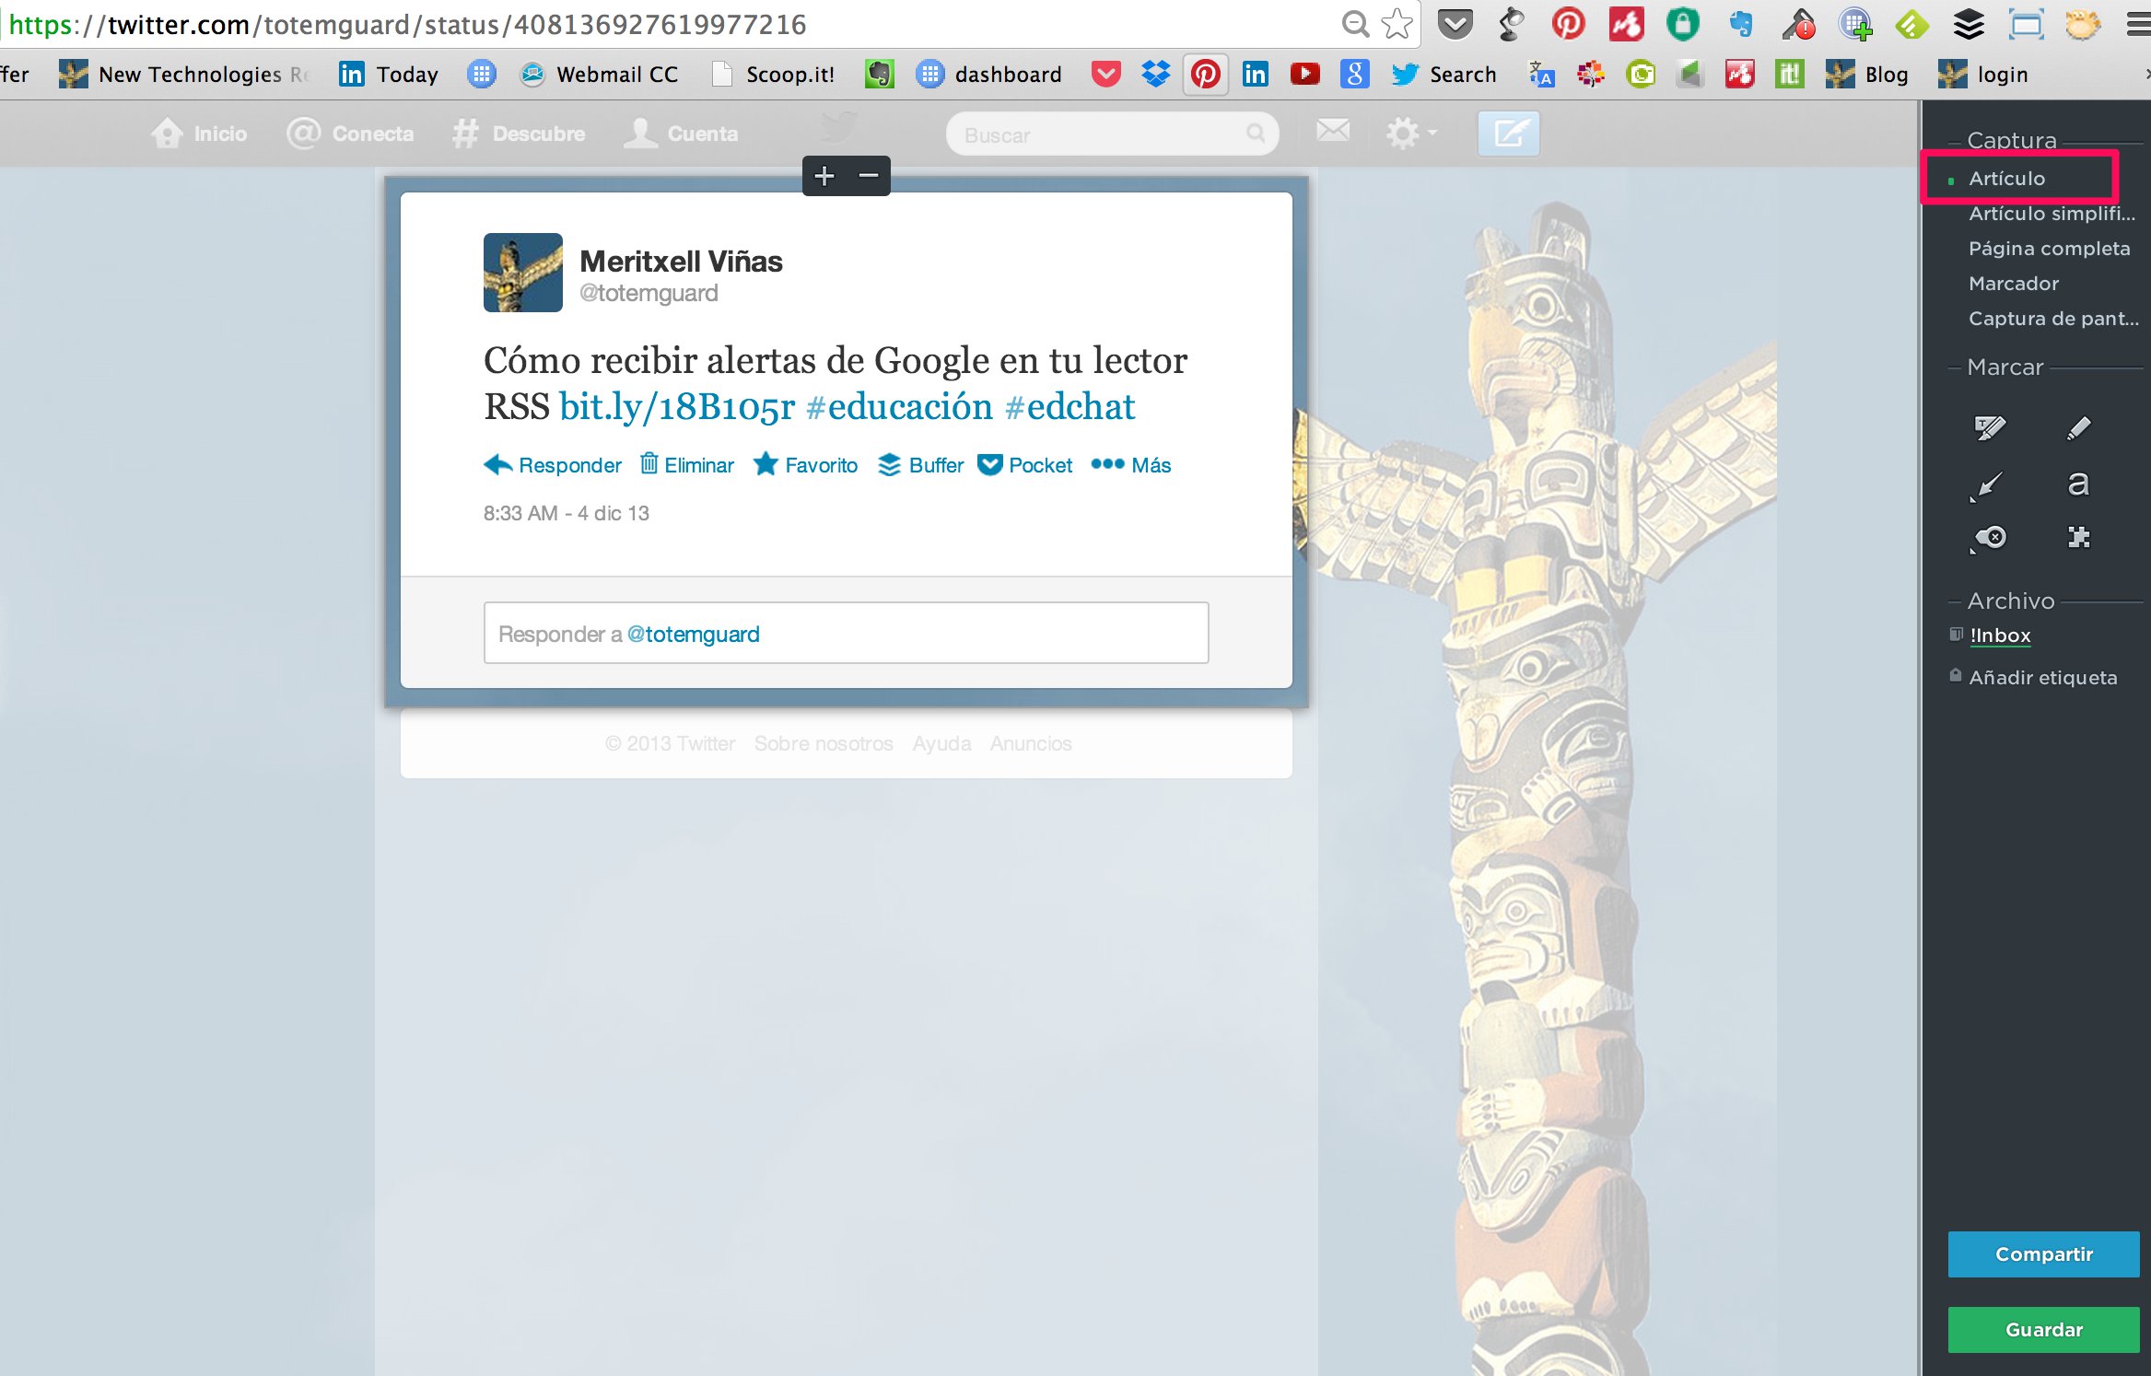Open the Chrome hamburger menu
Screen dimensions: 2151x1376
2138,24
